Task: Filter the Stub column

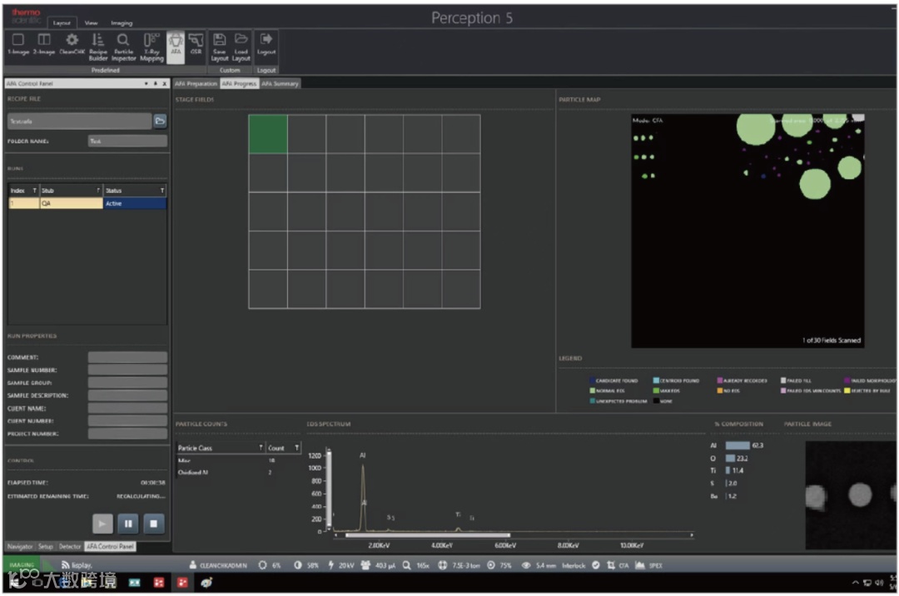Action: point(98,191)
